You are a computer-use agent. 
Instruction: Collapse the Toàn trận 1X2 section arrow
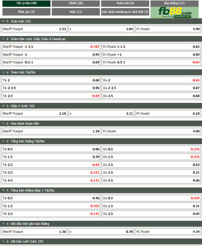[x=3, y=21]
